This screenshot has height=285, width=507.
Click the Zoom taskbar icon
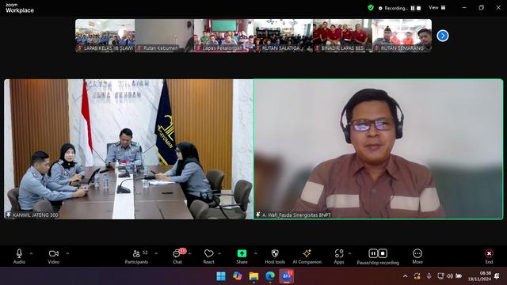[286, 276]
